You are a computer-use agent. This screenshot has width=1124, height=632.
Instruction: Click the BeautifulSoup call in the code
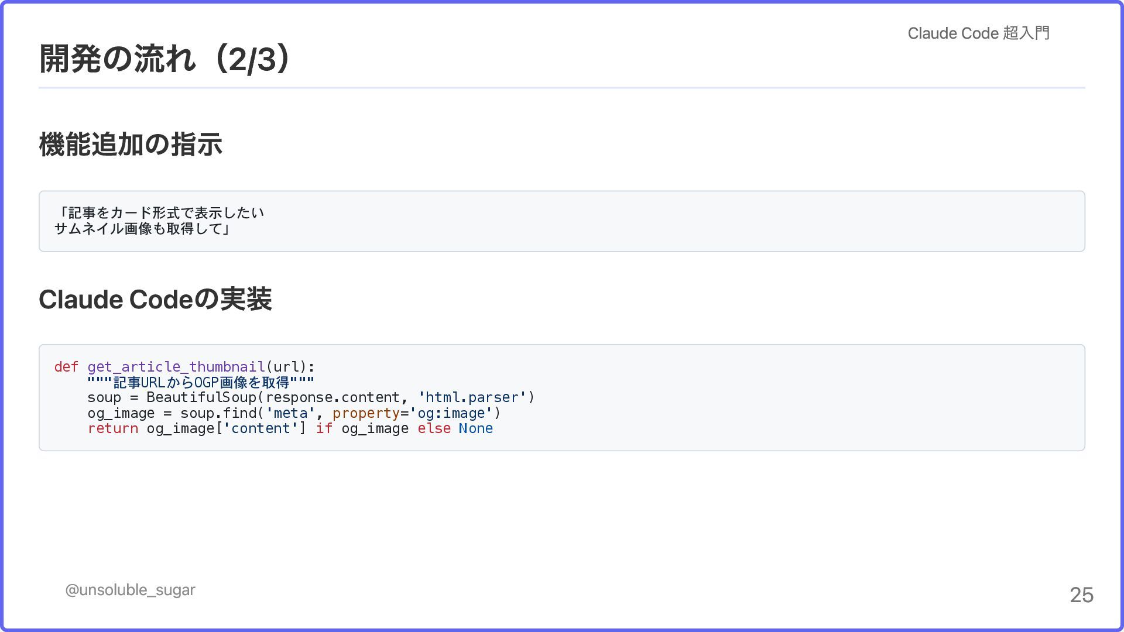click(x=201, y=397)
